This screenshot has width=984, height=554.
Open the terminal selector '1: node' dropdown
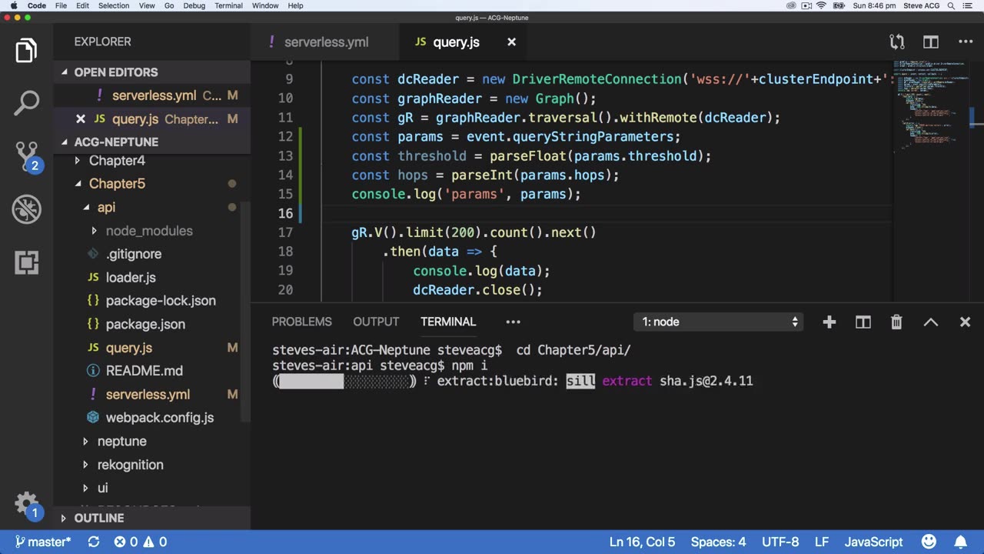click(720, 322)
